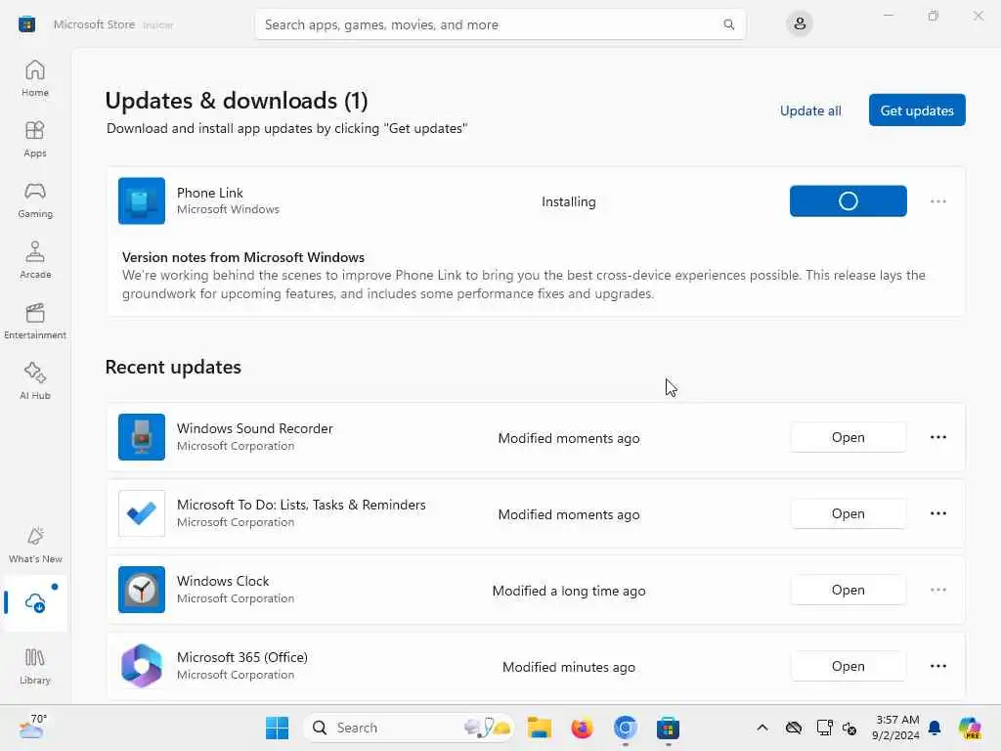This screenshot has width=1001, height=751.
Task: Open more options for Phone Link
Action: (x=937, y=201)
